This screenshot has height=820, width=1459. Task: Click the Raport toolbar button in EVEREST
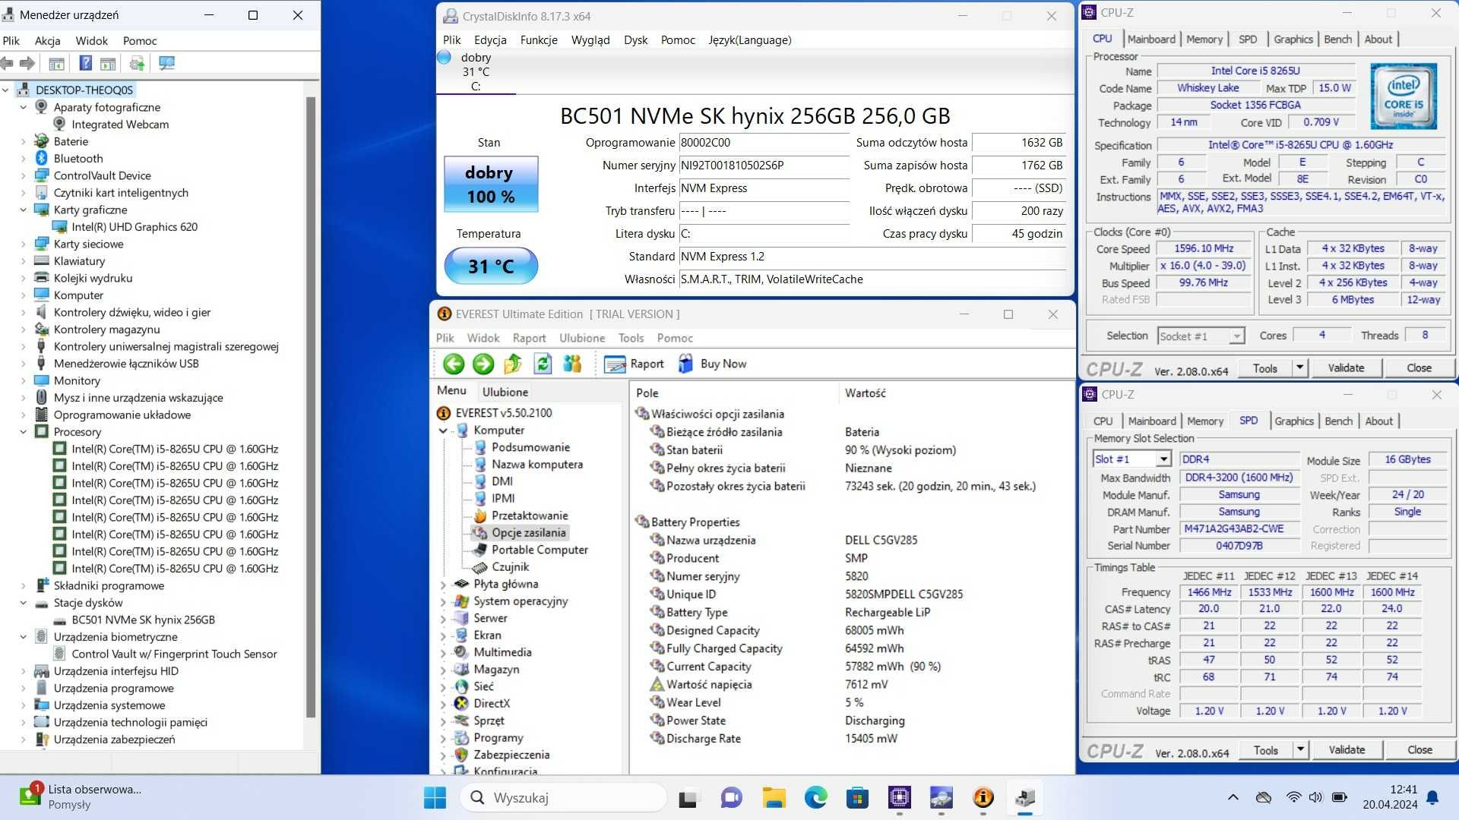634,364
